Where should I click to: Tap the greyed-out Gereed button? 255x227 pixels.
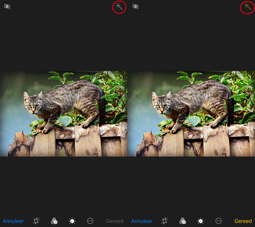(114, 221)
